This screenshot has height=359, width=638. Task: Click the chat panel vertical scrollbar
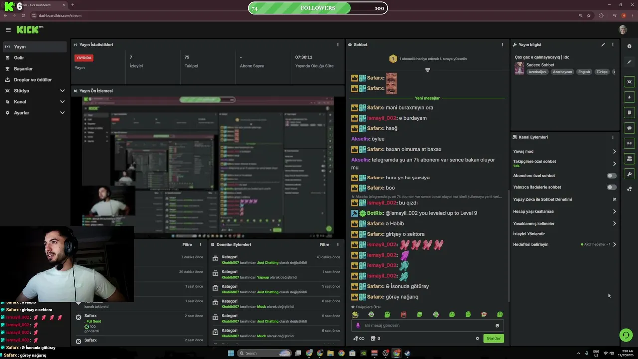pyautogui.click(x=508, y=246)
